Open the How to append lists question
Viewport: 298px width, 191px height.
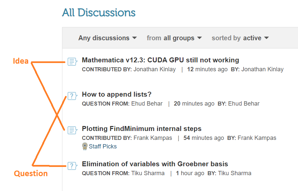coord(116,94)
